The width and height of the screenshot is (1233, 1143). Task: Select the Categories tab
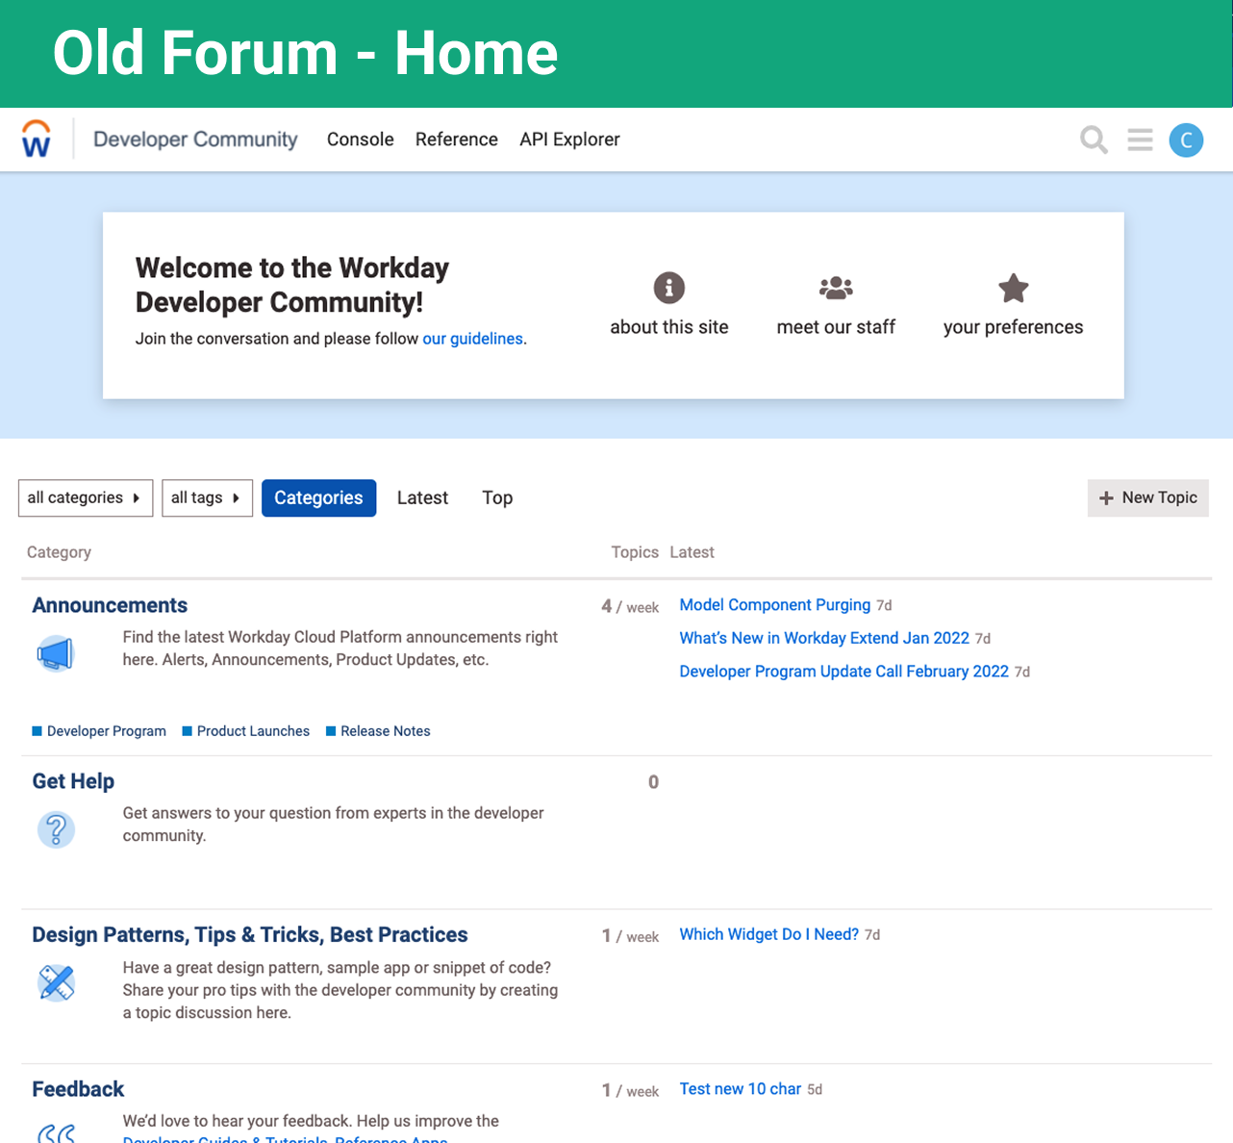pyautogui.click(x=318, y=498)
